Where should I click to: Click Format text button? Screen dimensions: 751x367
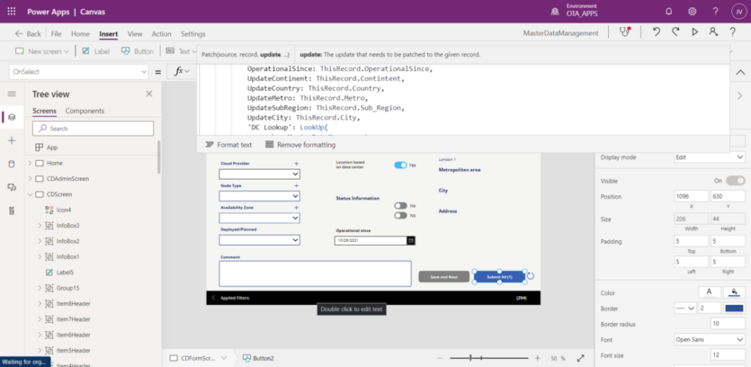tap(228, 144)
